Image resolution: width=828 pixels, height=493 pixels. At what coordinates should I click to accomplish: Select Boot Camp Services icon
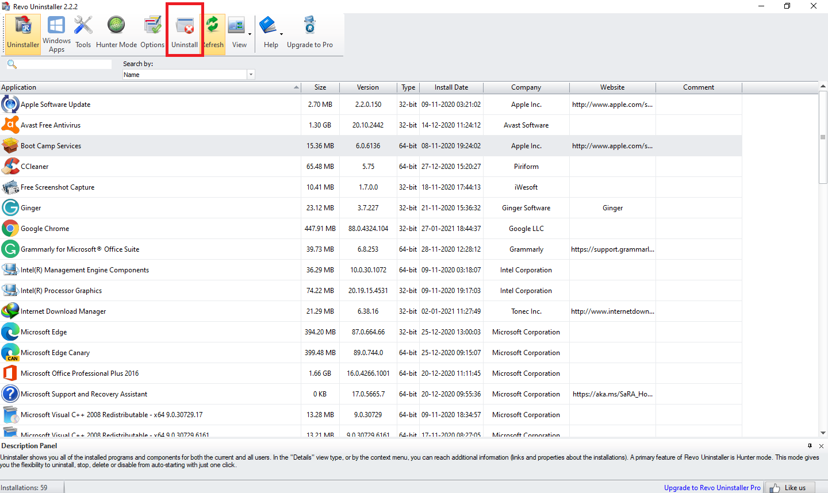point(10,146)
